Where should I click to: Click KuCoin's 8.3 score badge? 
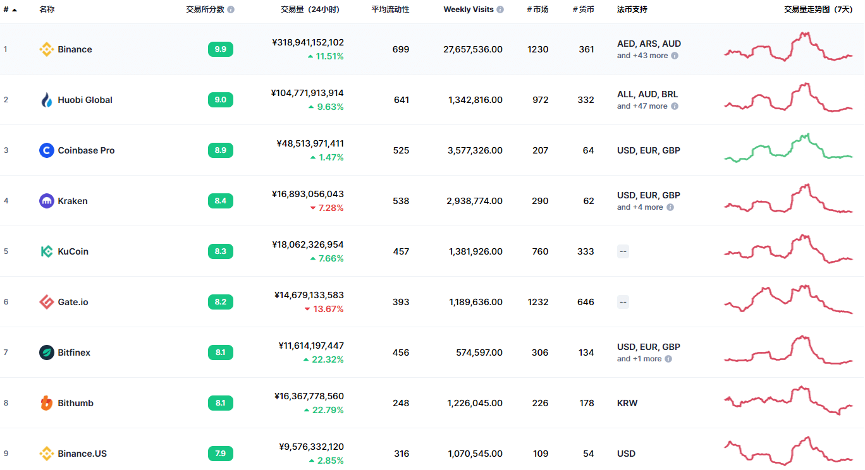click(x=221, y=251)
